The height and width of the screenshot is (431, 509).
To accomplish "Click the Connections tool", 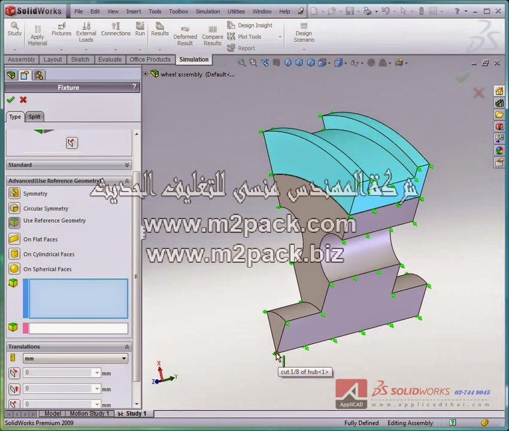I will 116,29.
